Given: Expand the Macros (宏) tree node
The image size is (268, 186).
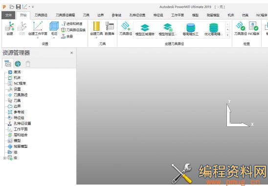Looking at the screenshot, I should (x=4, y=158).
